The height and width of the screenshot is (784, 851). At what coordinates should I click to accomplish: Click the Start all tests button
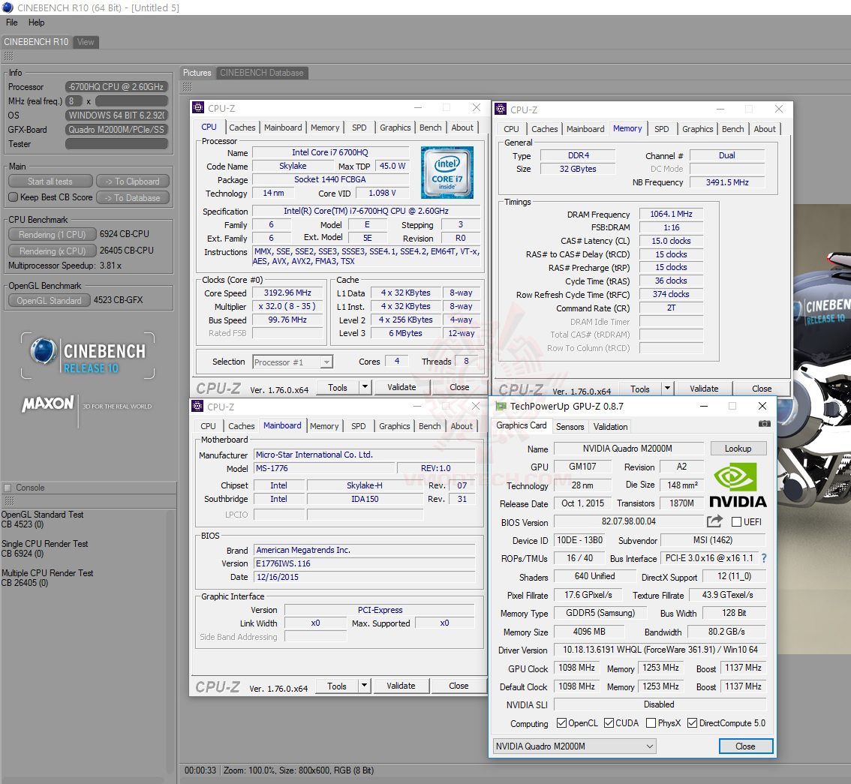click(50, 182)
